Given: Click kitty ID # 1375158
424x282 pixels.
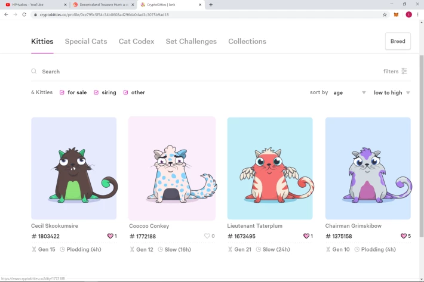Looking at the screenshot, I should pos(339,236).
